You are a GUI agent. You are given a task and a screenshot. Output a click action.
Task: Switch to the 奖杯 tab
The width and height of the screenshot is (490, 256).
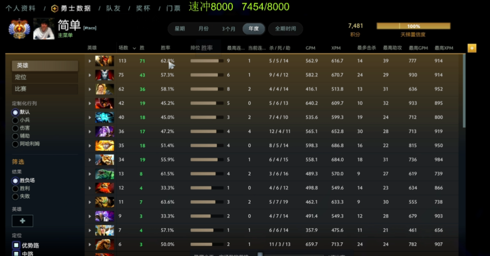tap(143, 9)
